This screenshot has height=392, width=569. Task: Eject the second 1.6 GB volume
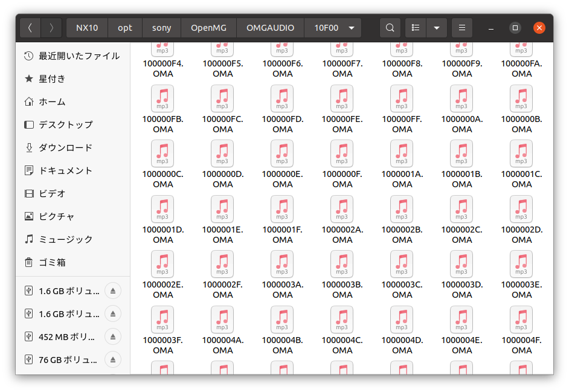(x=113, y=313)
